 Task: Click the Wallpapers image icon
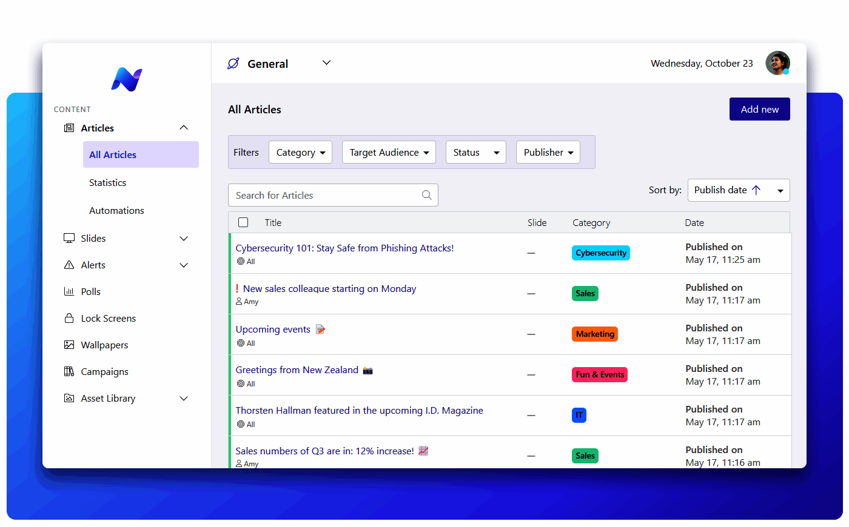coord(69,345)
